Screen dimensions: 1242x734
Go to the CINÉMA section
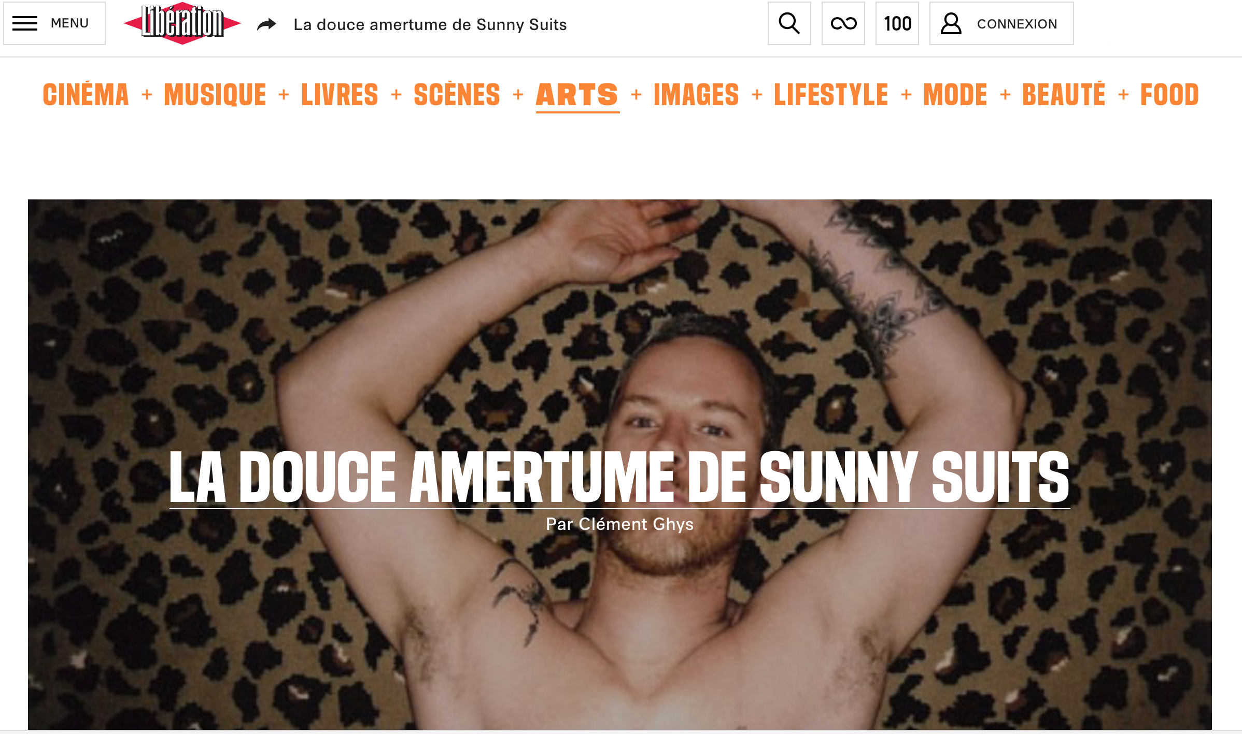(x=86, y=95)
